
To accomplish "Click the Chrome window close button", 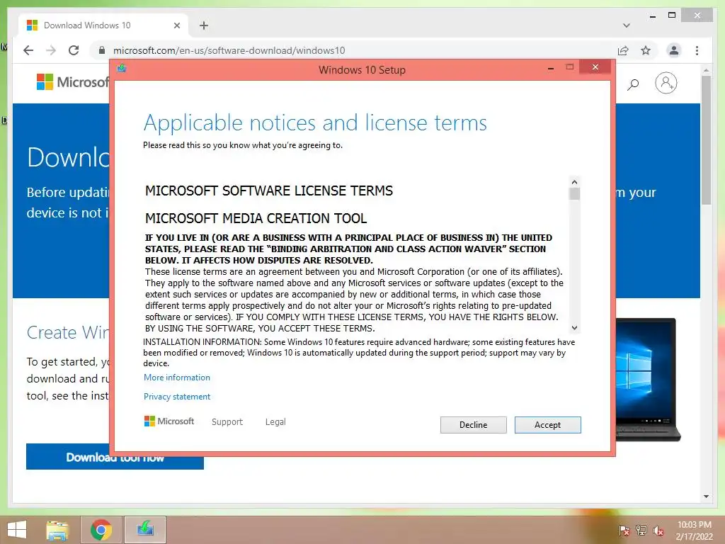I will (x=697, y=16).
